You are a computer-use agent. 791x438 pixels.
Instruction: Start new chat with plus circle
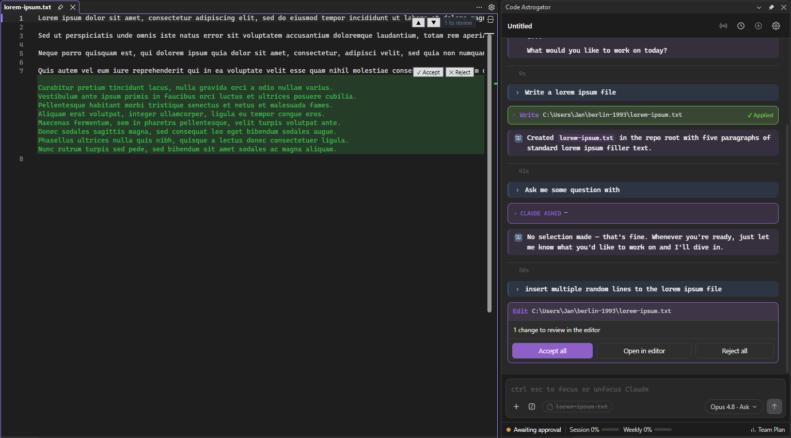coord(758,26)
